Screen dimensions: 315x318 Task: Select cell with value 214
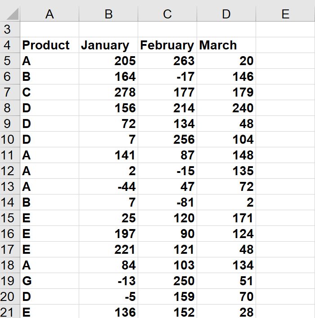167,108
